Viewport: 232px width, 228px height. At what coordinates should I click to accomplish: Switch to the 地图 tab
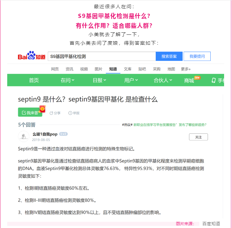pyautogui.click(x=171, y=69)
